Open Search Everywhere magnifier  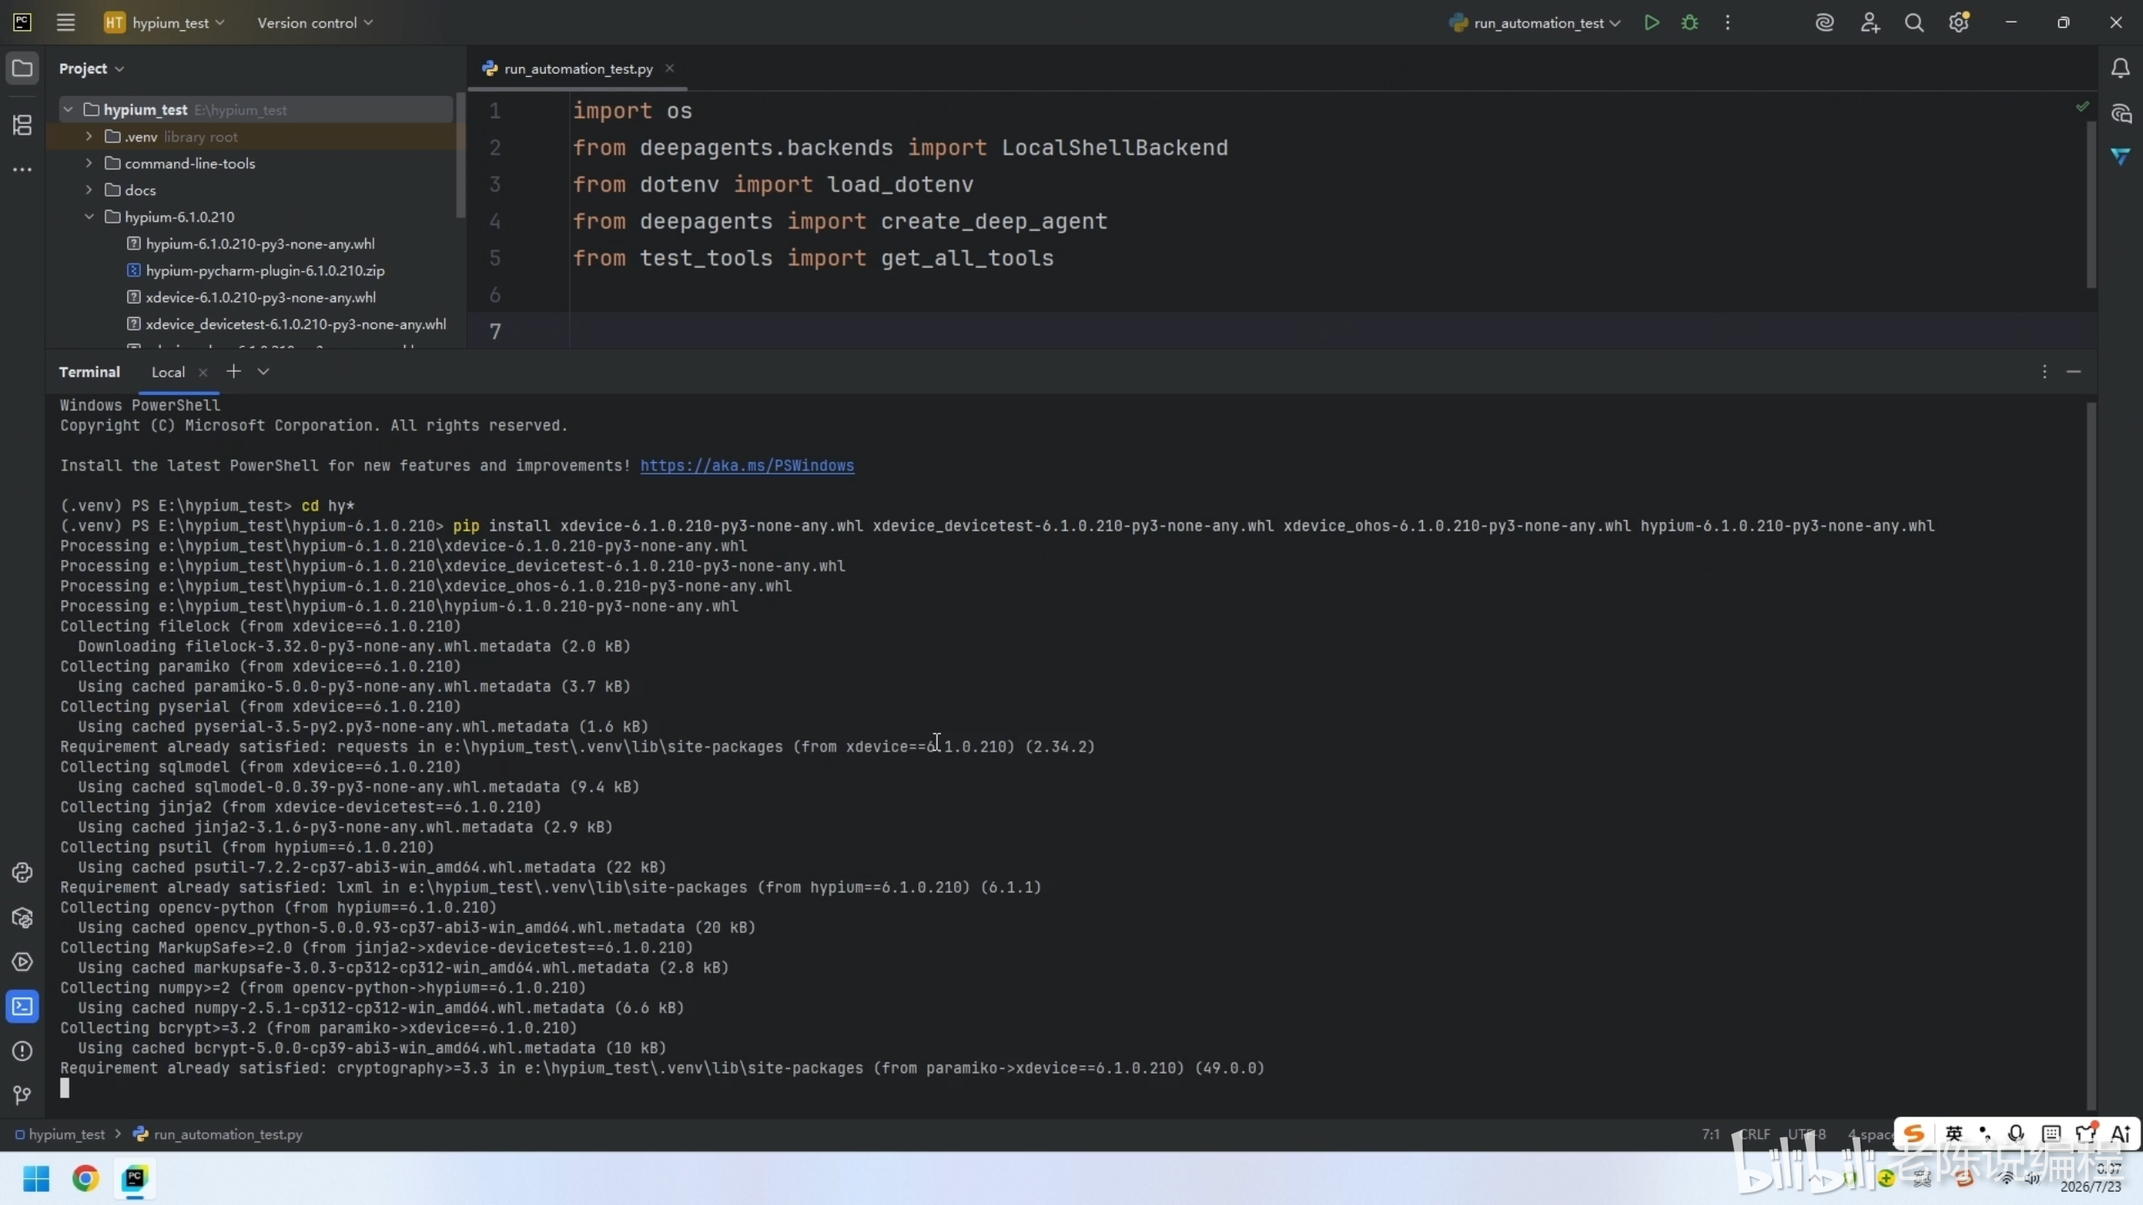[x=1914, y=23]
